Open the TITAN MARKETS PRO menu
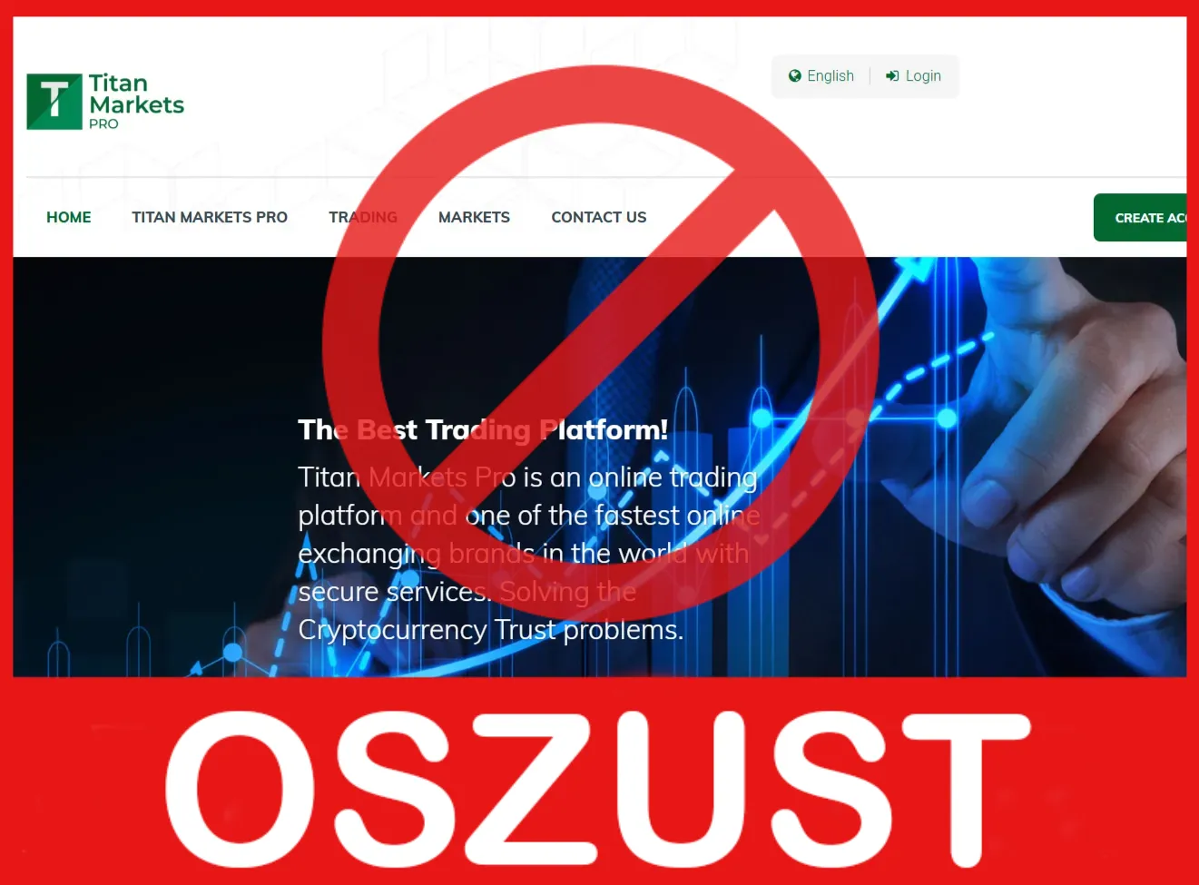The image size is (1199, 885). click(210, 218)
